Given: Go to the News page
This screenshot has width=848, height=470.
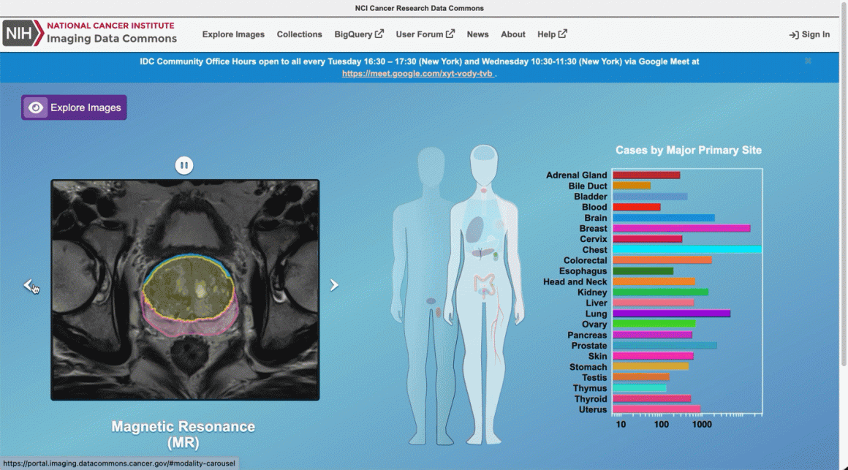Looking at the screenshot, I should pyautogui.click(x=477, y=34).
